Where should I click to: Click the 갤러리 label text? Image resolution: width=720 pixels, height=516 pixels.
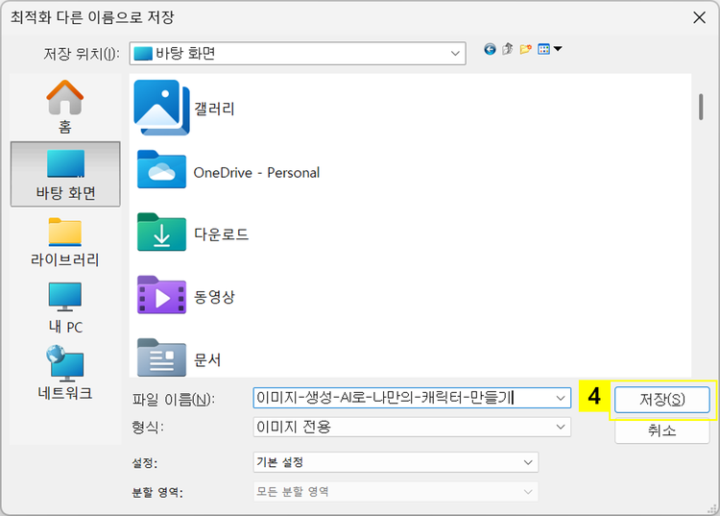pyautogui.click(x=214, y=109)
